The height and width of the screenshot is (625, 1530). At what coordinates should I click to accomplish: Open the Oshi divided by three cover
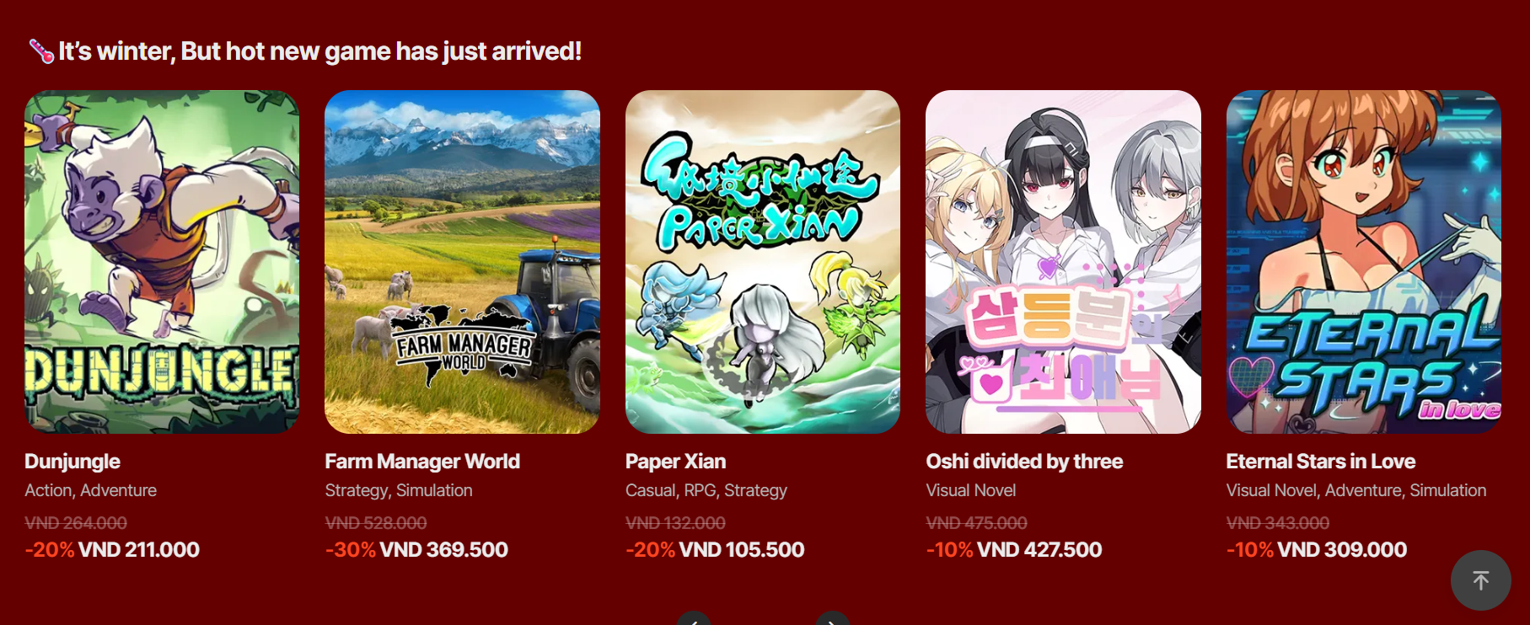point(1063,262)
